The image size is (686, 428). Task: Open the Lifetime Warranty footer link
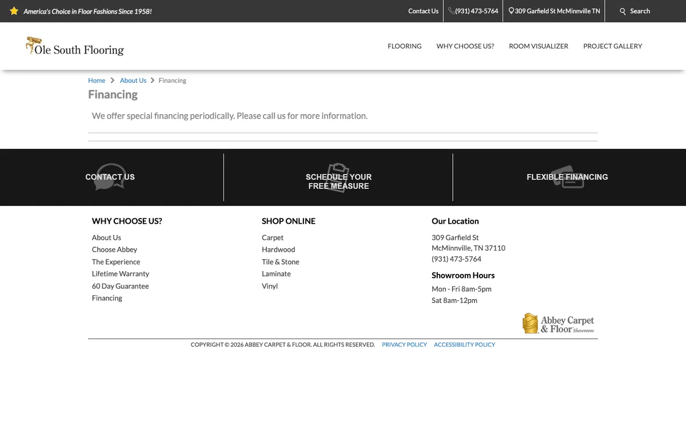[121, 274]
